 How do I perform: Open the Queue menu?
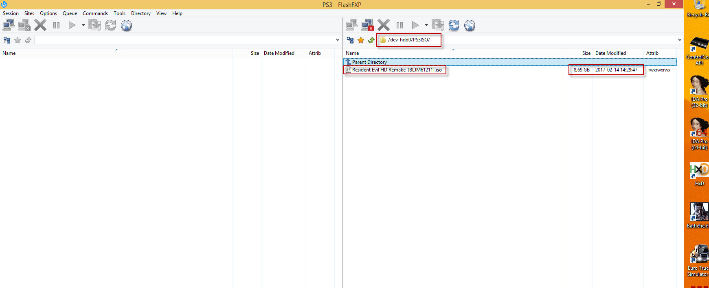(x=70, y=13)
